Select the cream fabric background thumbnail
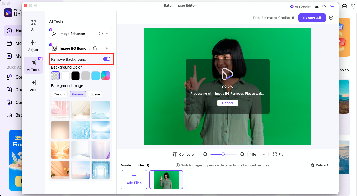This screenshot has width=357, height=196. pos(81,110)
